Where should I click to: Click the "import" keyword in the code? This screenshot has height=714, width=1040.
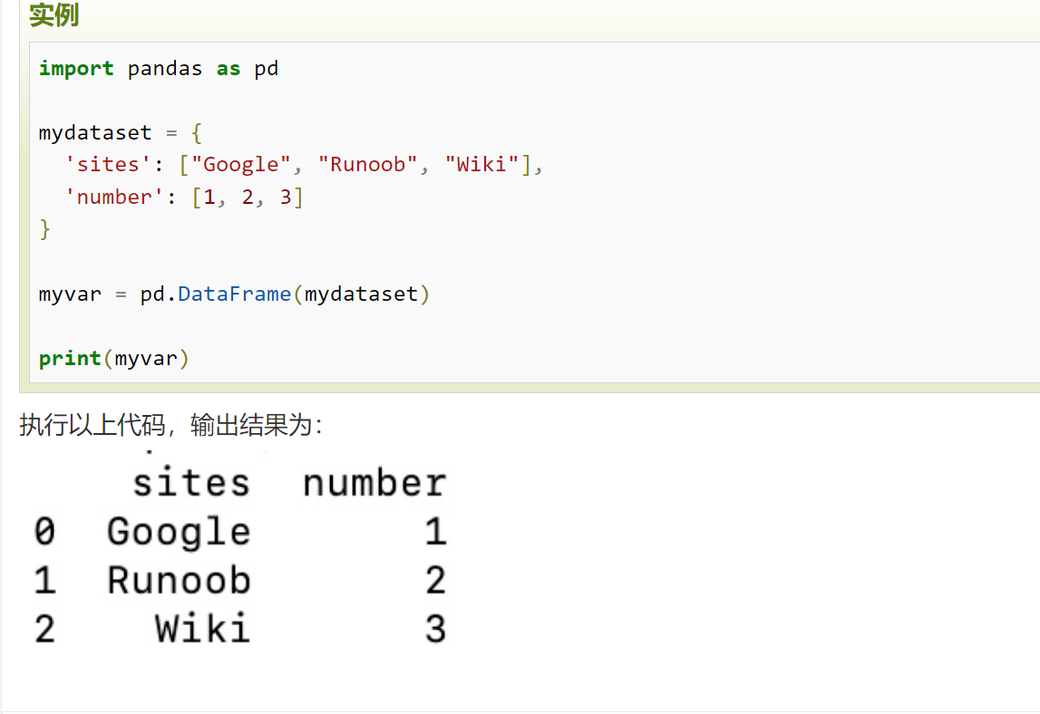click(x=76, y=69)
